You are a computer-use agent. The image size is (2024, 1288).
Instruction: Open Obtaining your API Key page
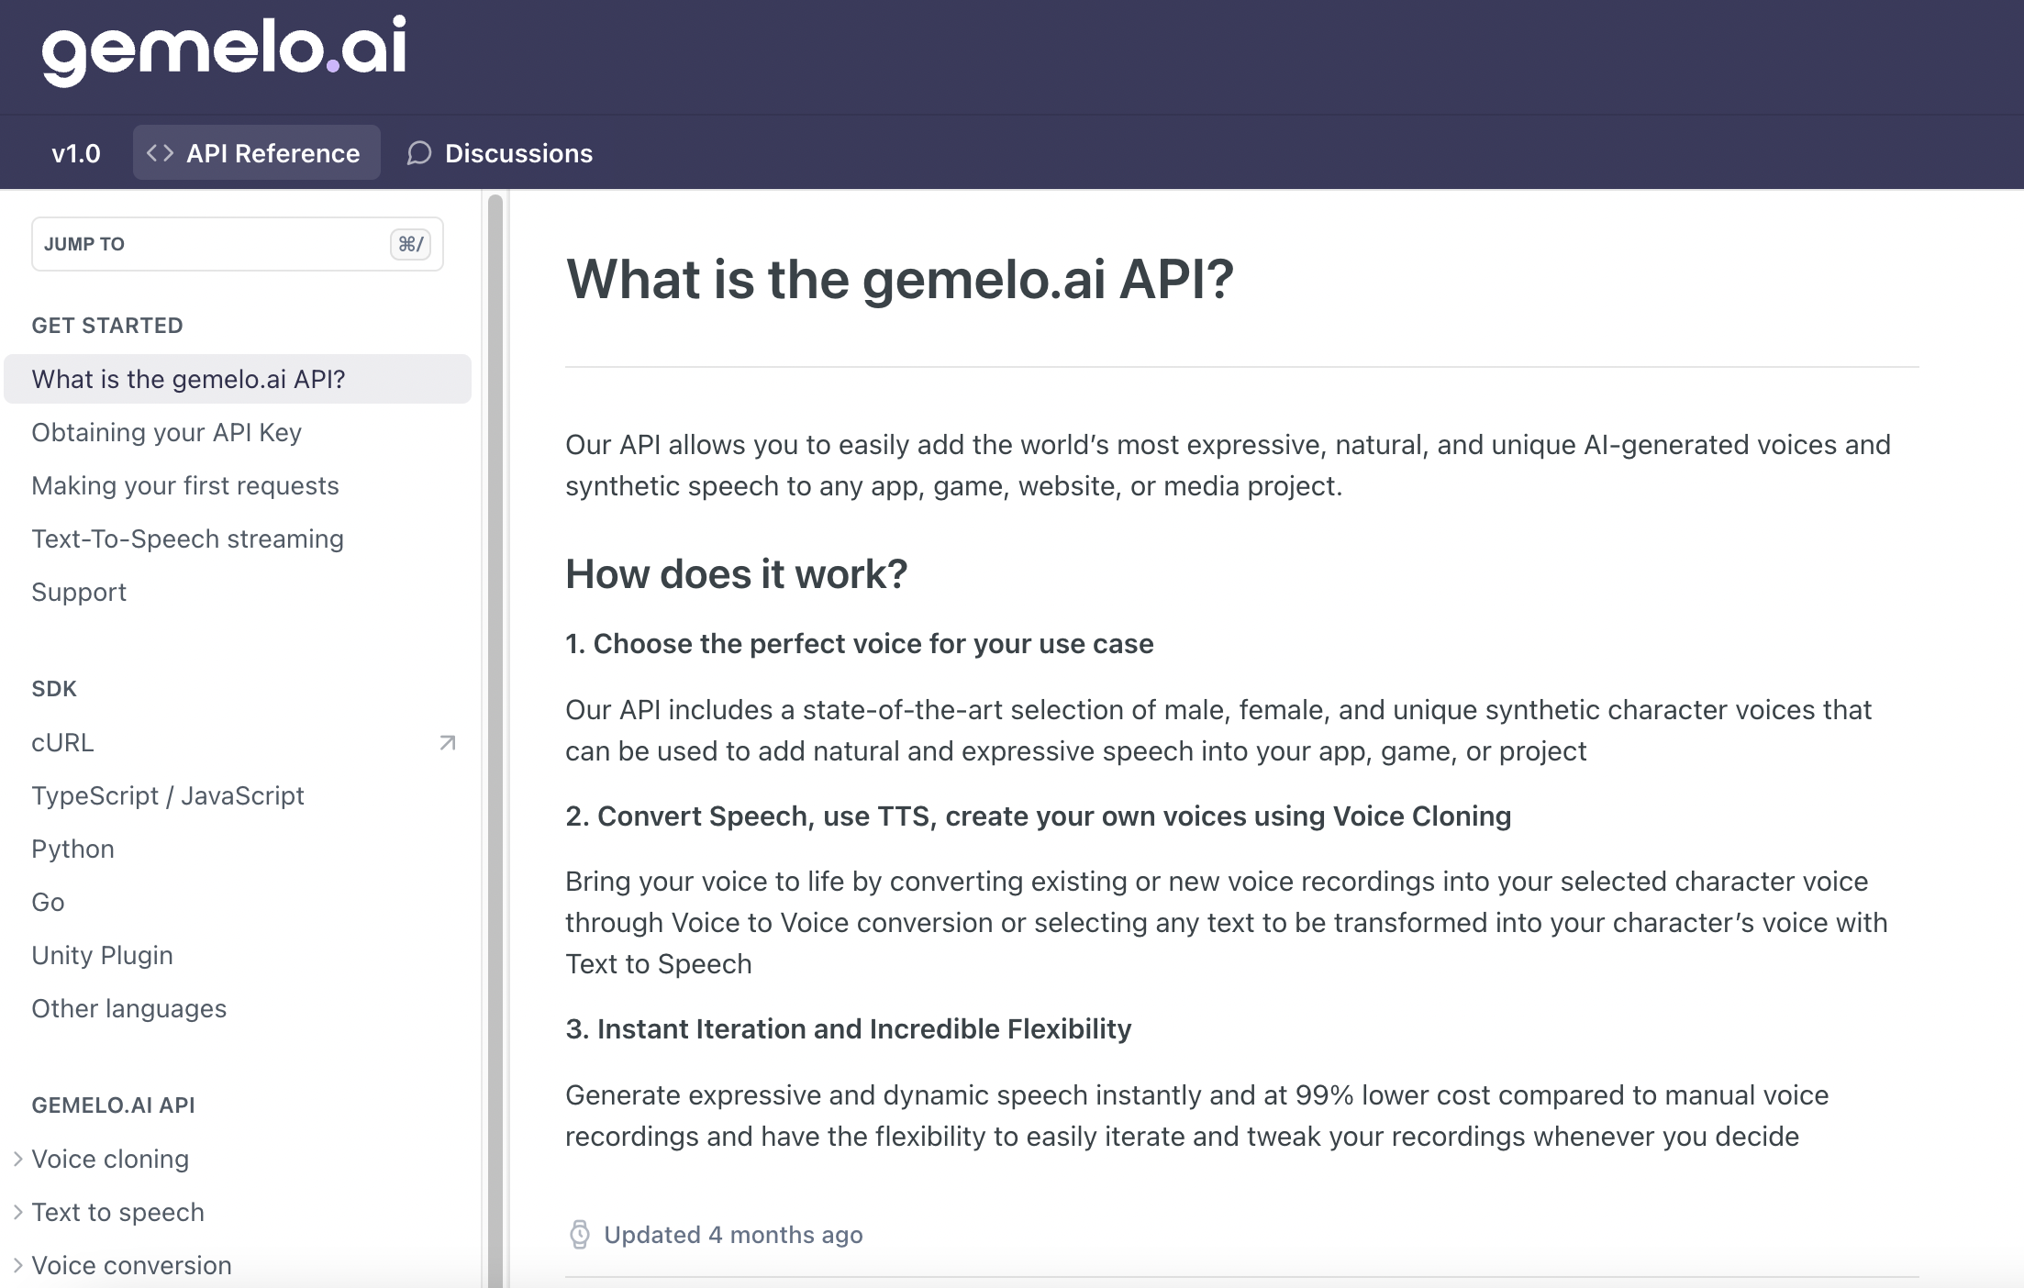tap(167, 433)
